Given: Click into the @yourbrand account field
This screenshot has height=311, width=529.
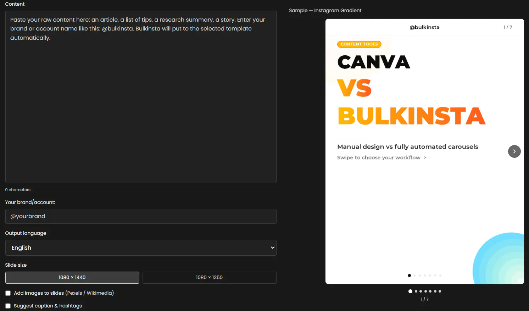Looking at the screenshot, I should click(141, 216).
